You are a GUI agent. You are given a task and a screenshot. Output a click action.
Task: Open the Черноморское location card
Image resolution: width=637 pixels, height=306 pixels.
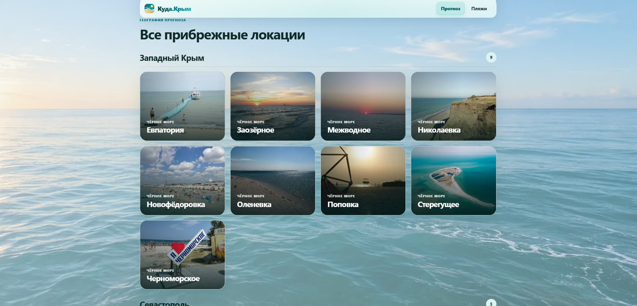[182, 255]
